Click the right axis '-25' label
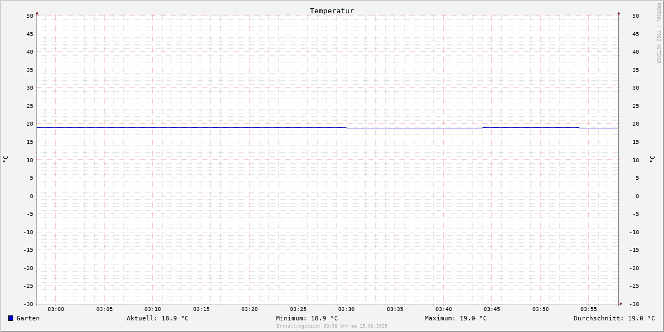Viewport: 664px width, 332px height. click(x=635, y=286)
